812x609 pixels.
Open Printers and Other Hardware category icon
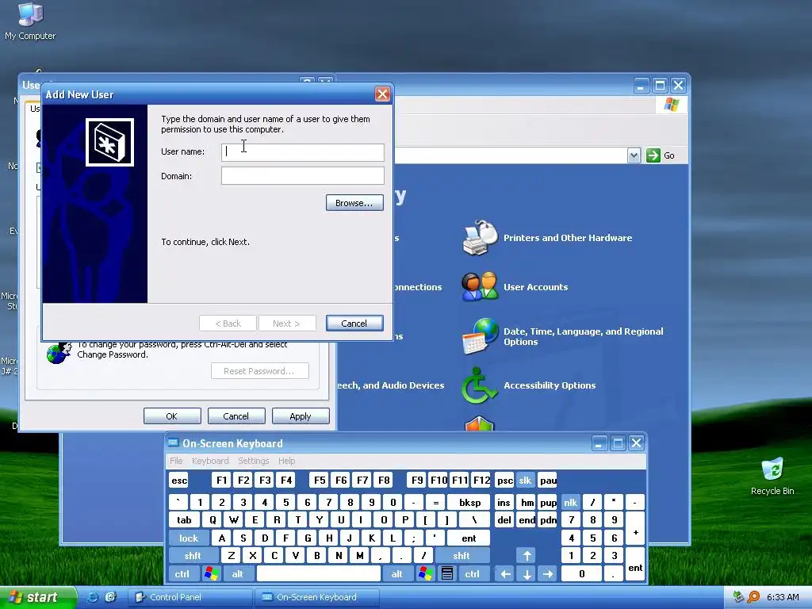(480, 238)
